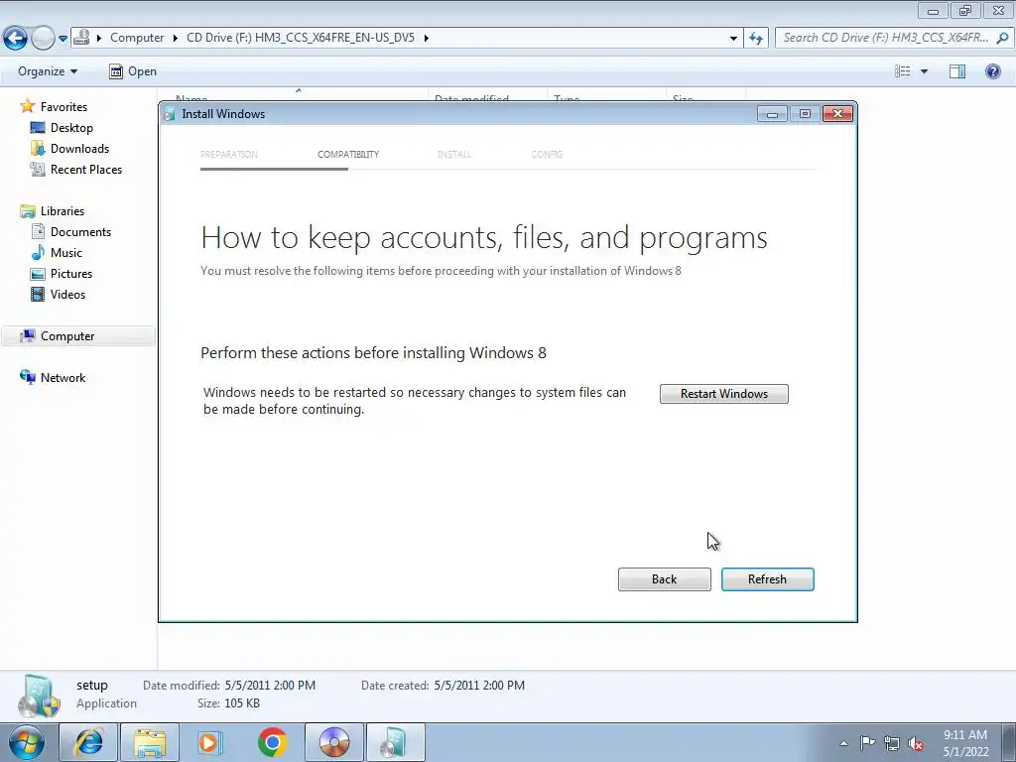
Task: Open Windows Explorer taskbar icon
Action: (150, 742)
